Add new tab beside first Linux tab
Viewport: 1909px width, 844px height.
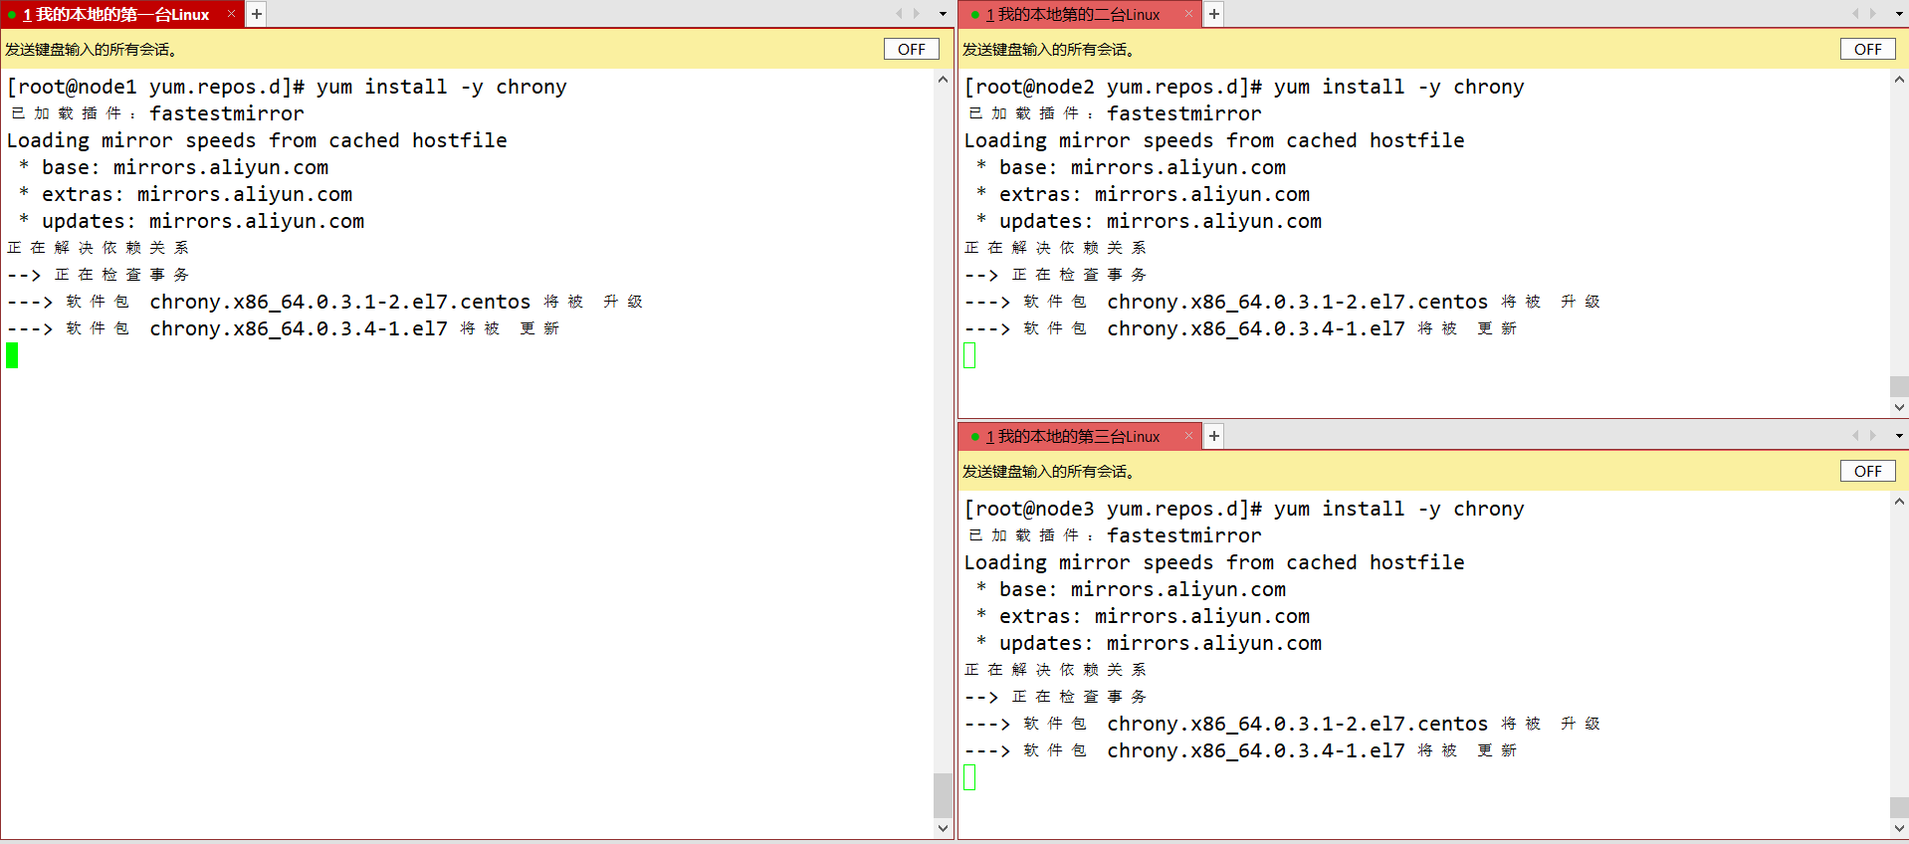pos(256,14)
